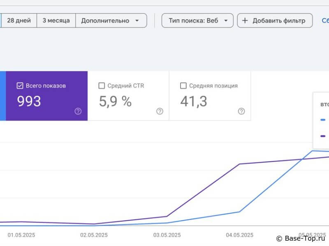Uncheck the Всего показов checkbox
Viewport: 329px width, 246px height.
tap(20, 86)
